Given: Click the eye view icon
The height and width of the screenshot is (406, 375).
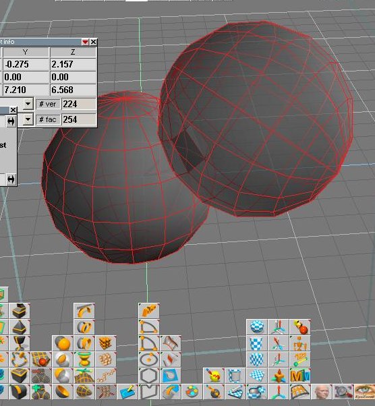Looking at the screenshot, I should [x=365, y=392].
